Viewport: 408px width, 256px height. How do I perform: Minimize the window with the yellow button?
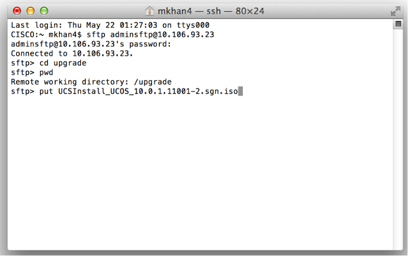31,11
